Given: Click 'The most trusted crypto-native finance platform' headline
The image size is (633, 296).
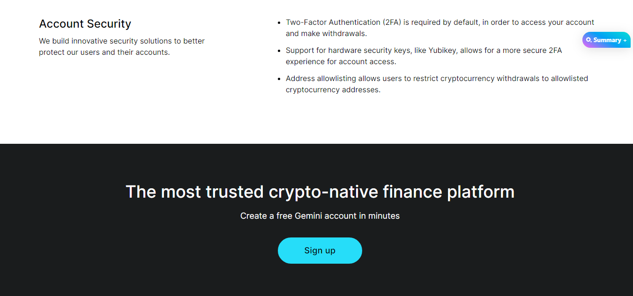Looking at the screenshot, I should (x=320, y=192).
